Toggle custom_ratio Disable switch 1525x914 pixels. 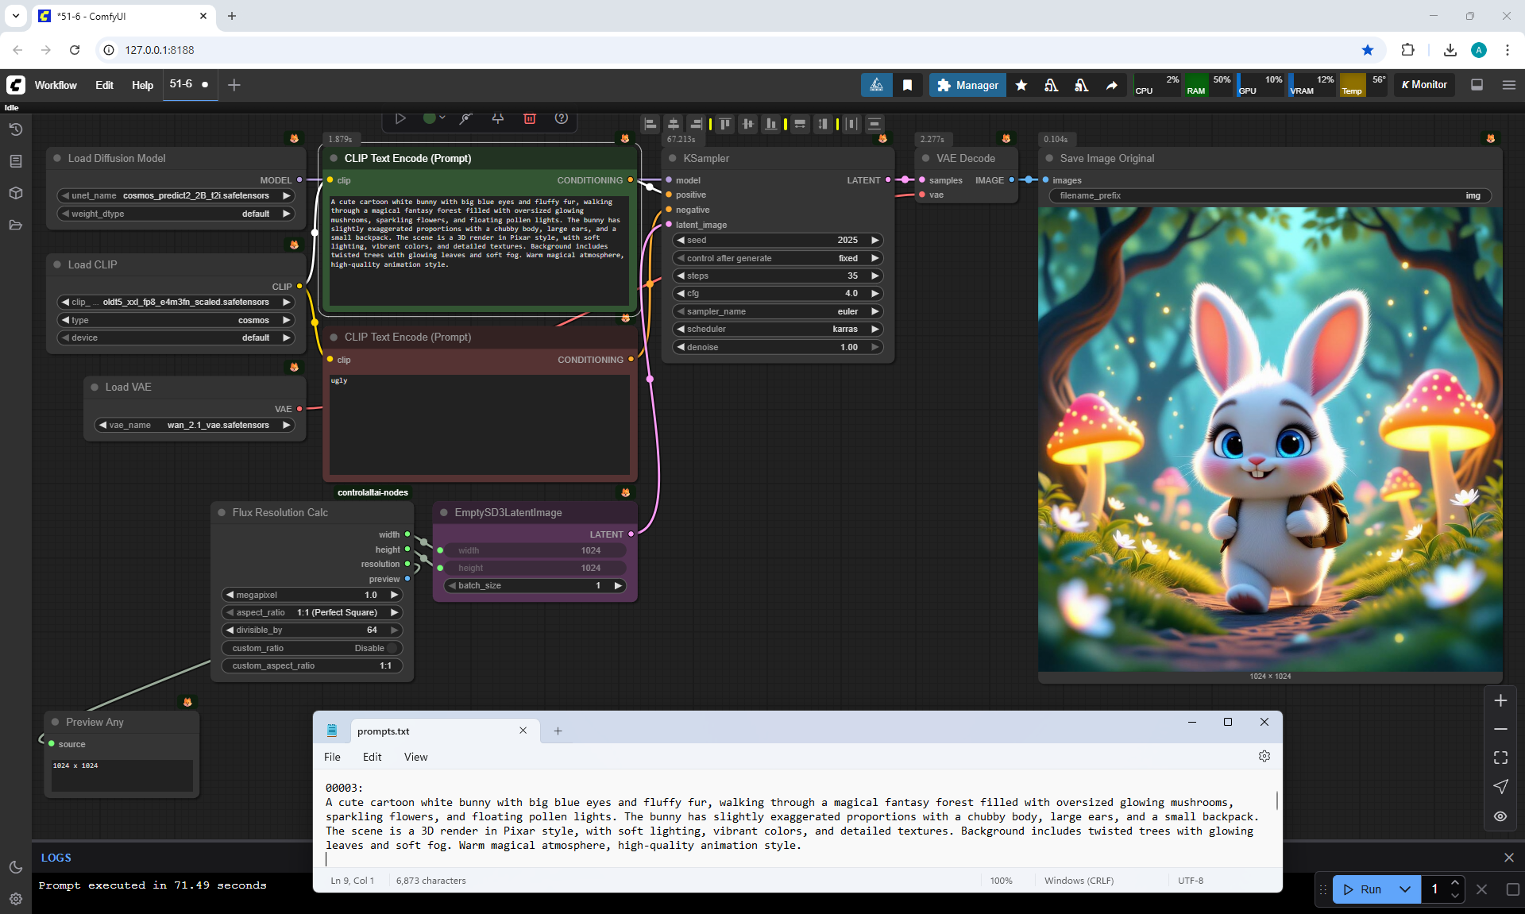(x=391, y=648)
